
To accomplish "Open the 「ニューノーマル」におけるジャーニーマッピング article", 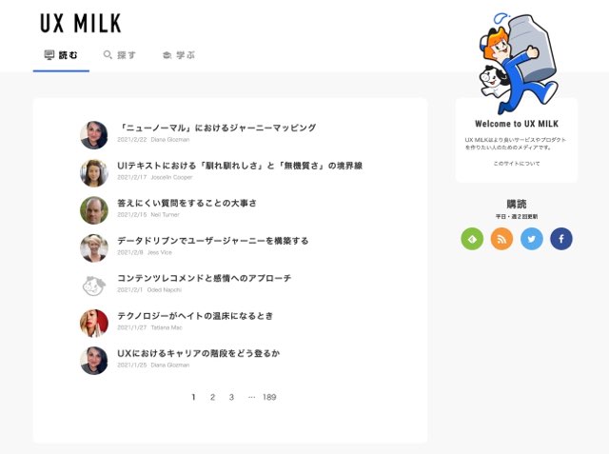I will point(217,128).
